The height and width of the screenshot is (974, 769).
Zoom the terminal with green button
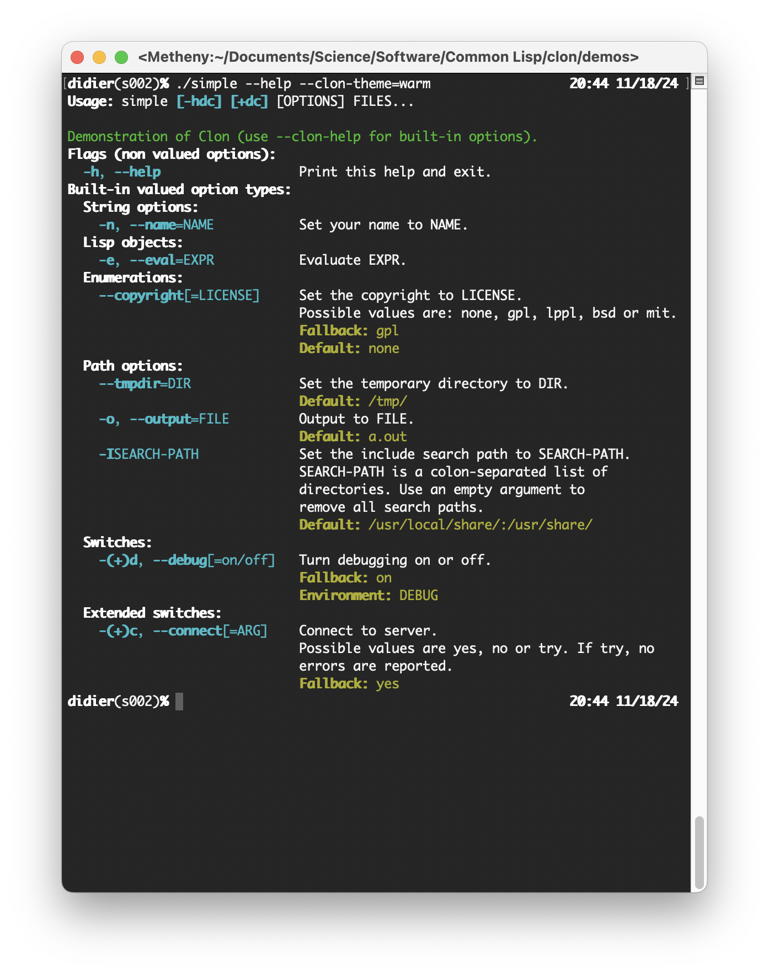tap(121, 57)
